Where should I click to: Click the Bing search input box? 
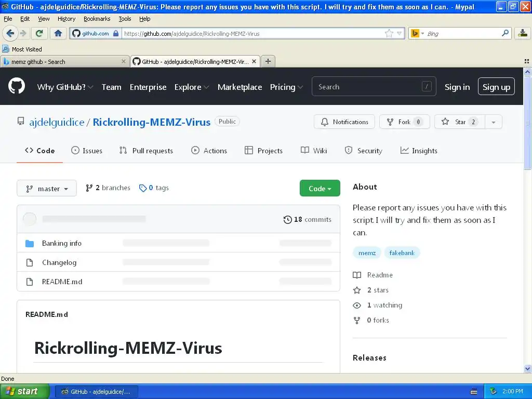463,33
